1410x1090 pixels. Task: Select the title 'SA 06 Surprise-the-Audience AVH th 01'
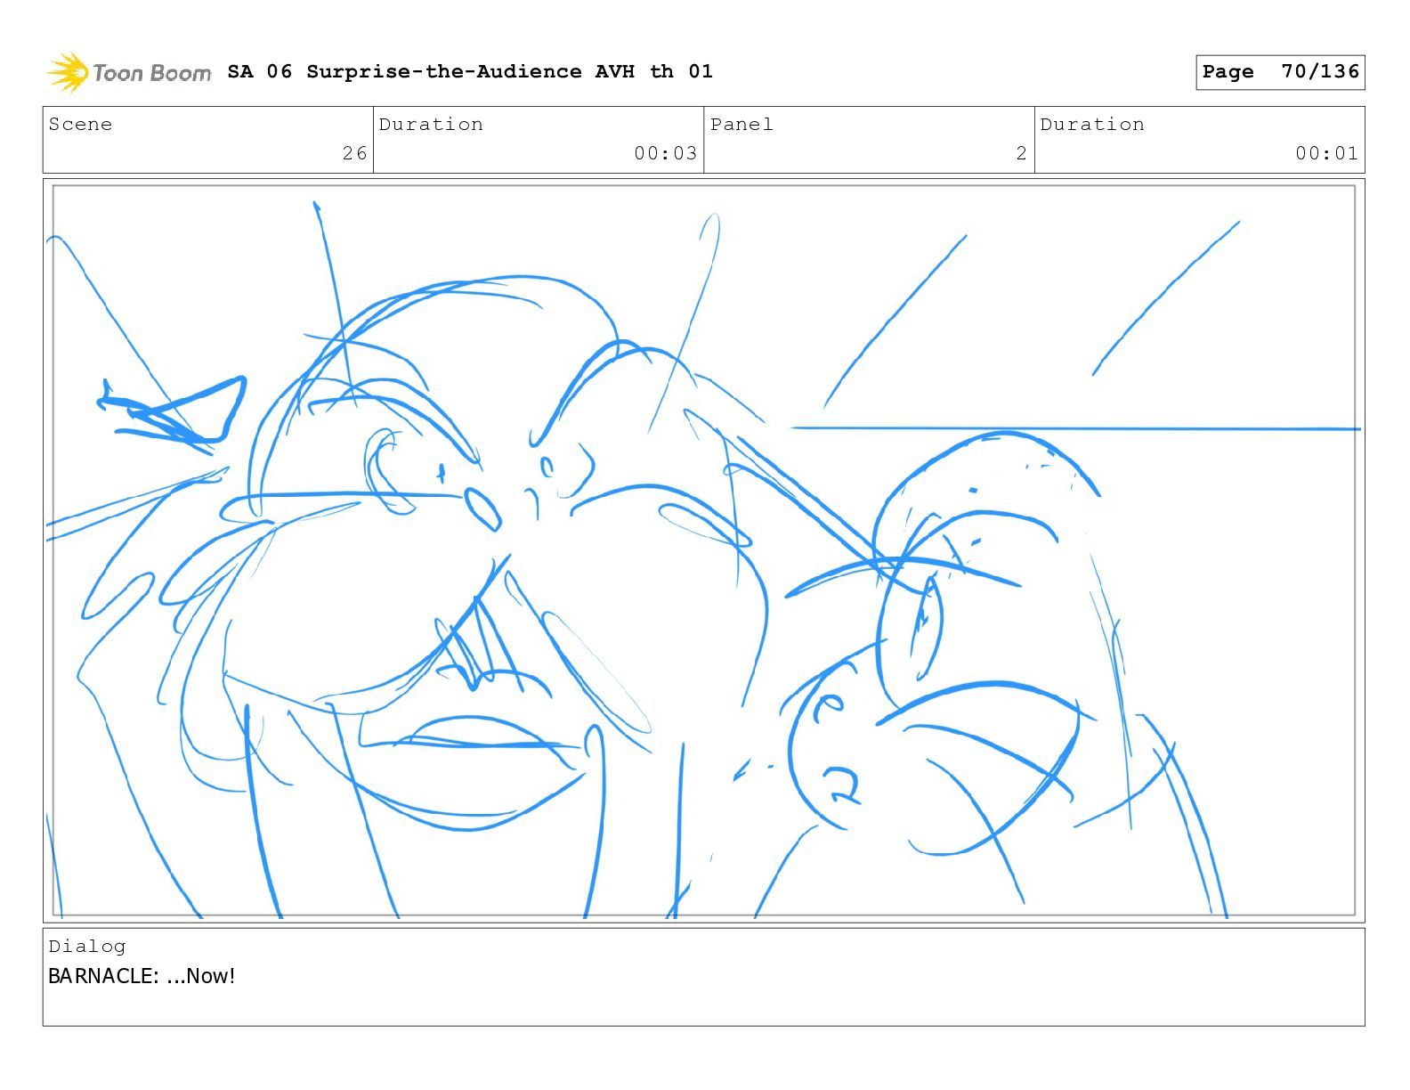click(470, 71)
